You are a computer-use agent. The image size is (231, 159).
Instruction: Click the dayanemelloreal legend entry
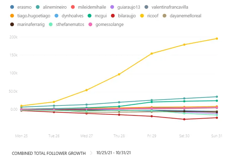pos(184,16)
